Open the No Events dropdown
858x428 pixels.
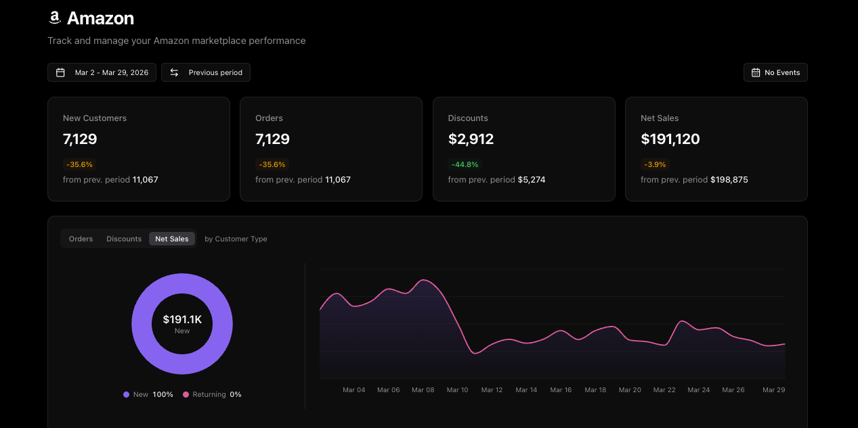click(x=775, y=72)
